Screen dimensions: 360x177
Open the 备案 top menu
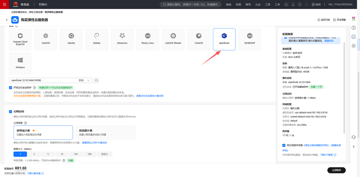coord(229,4)
